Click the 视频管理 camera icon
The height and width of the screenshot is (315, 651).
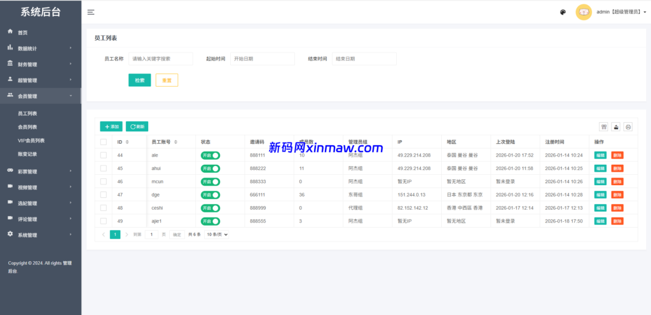10,186
